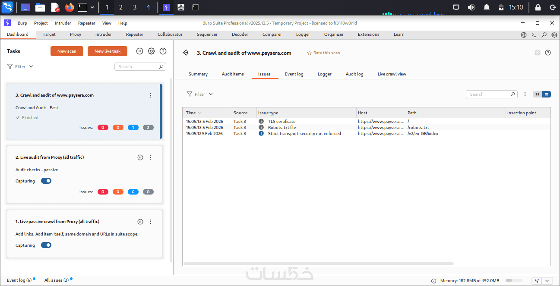Switch to workspace 2 in the panel
This screenshot has height=286, width=560.
[120, 7]
